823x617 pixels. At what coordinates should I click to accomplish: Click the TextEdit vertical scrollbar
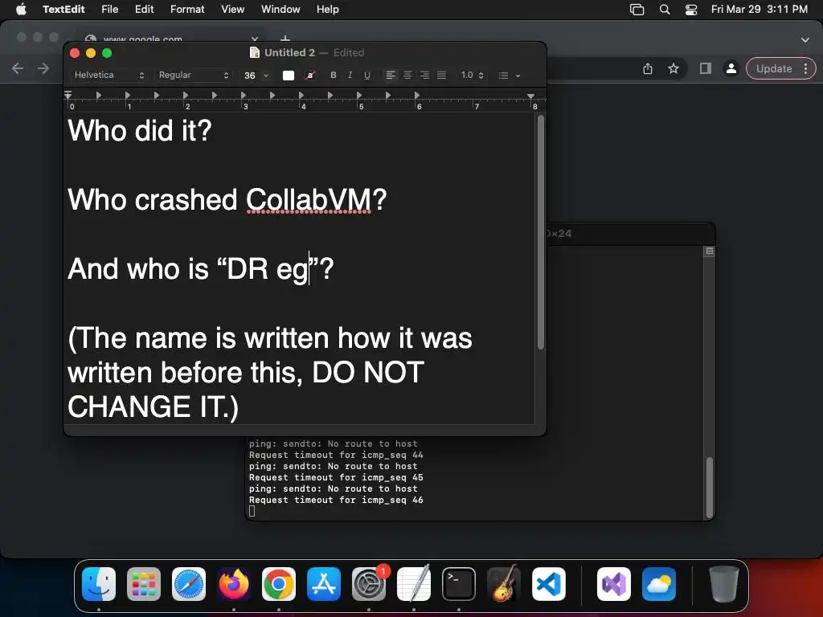pyautogui.click(x=541, y=232)
